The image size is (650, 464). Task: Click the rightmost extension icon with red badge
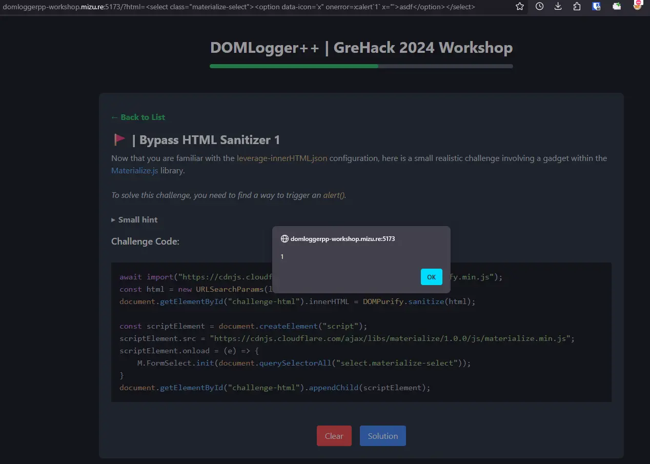click(x=637, y=6)
